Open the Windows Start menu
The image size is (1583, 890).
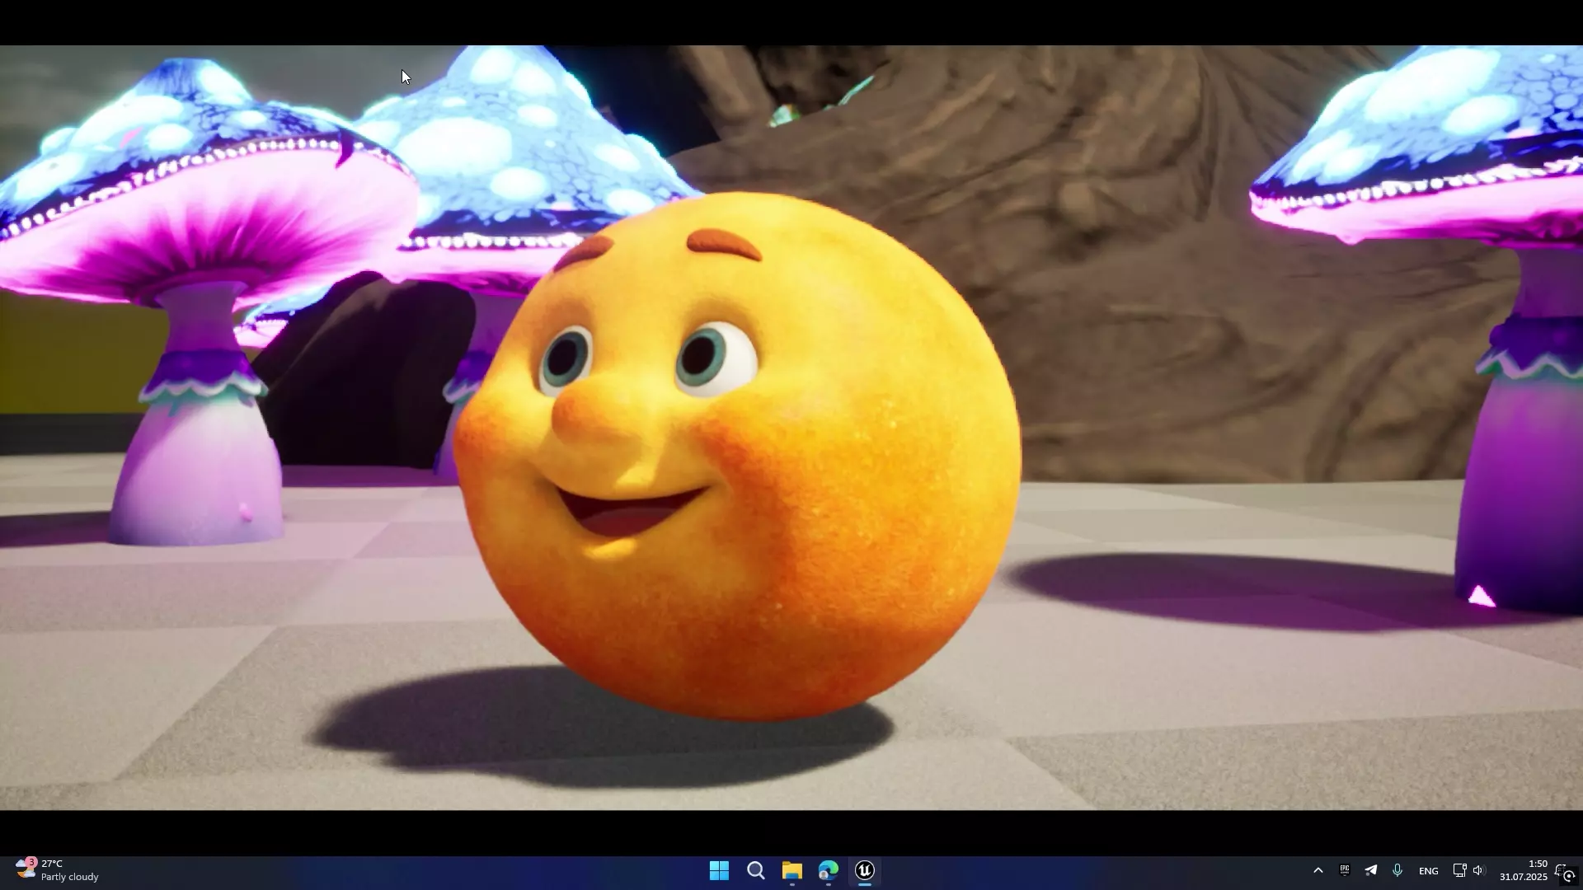pos(719,870)
